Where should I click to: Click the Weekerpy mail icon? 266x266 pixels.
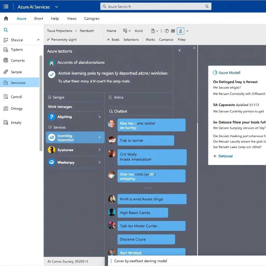coord(52,162)
